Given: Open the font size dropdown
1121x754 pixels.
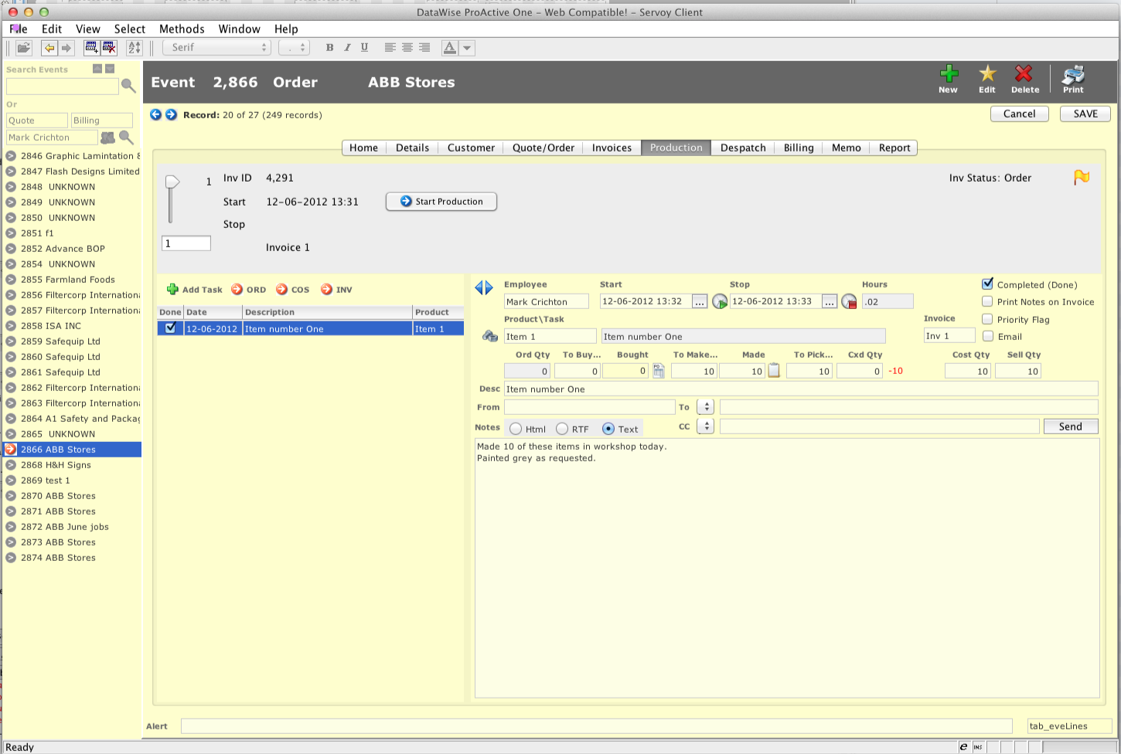Looking at the screenshot, I should coord(294,48).
